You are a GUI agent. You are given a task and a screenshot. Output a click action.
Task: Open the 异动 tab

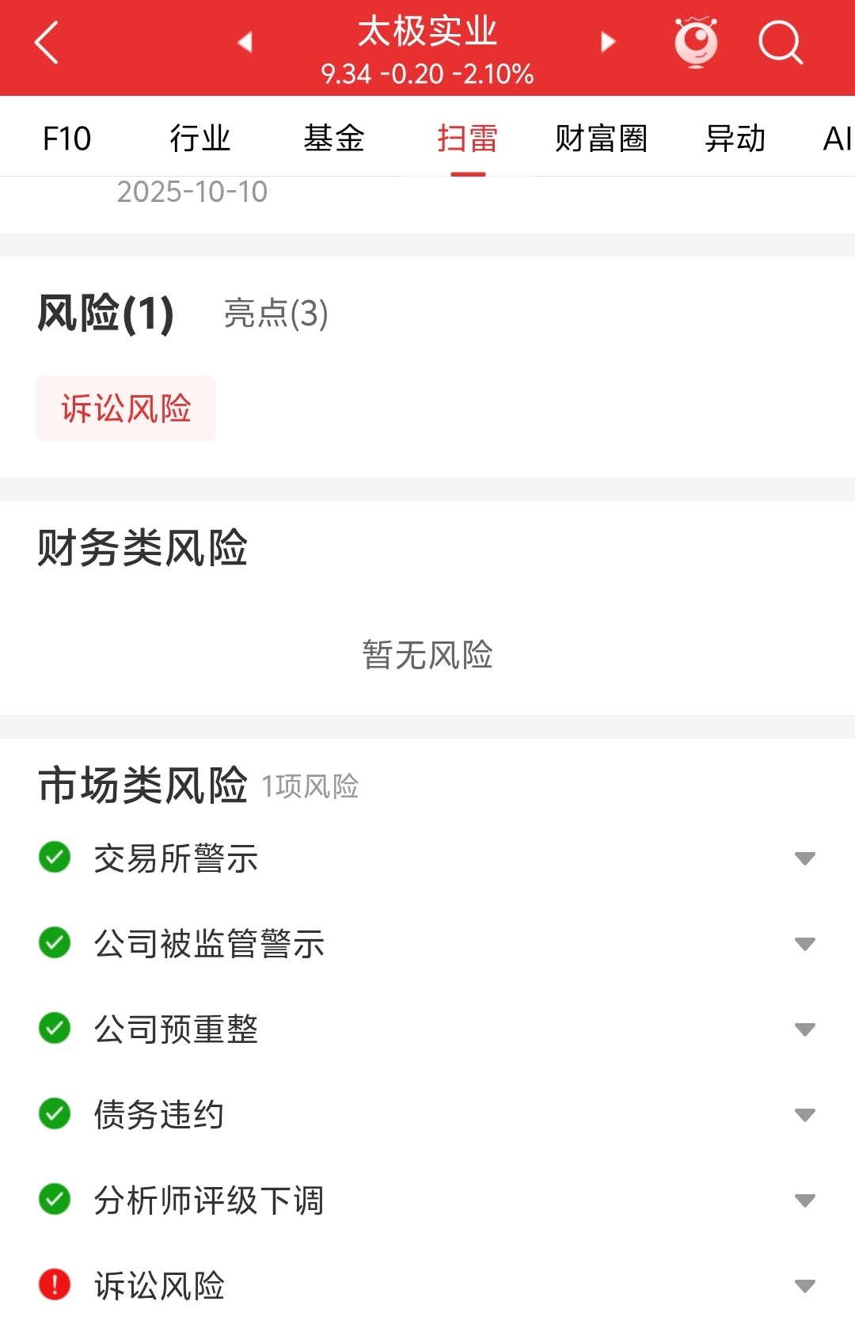click(x=735, y=139)
